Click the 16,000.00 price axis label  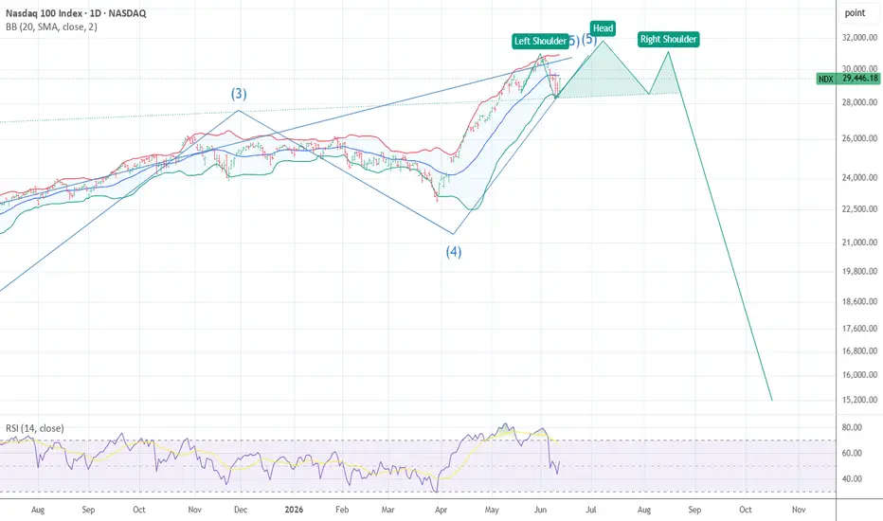tap(859, 375)
